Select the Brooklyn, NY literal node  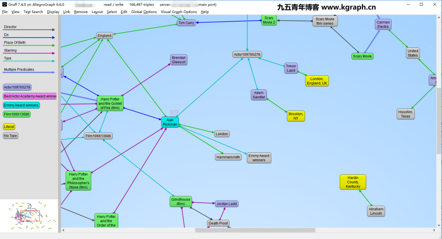coord(296,116)
